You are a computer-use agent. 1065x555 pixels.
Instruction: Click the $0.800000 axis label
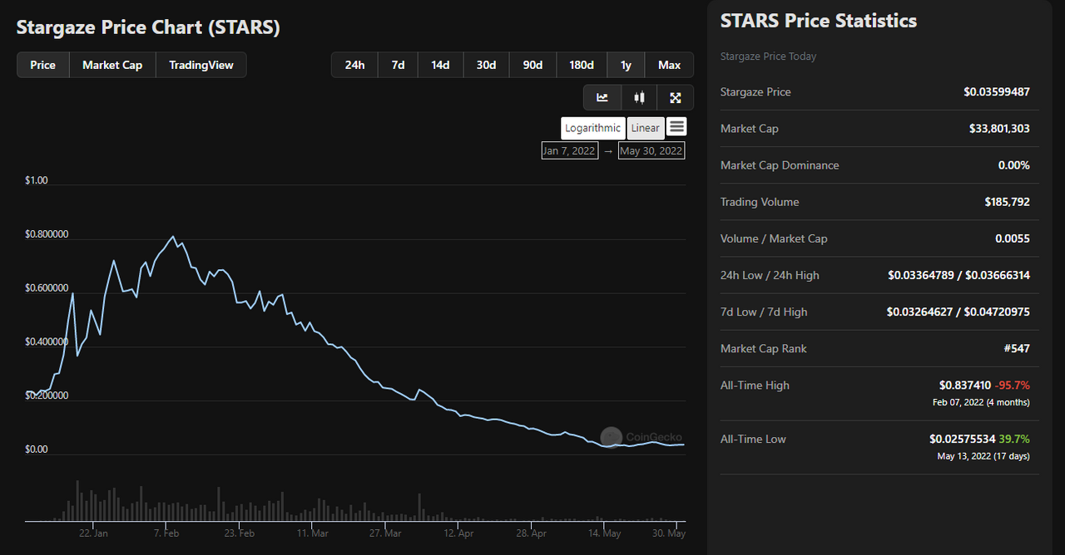(x=47, y=234)
